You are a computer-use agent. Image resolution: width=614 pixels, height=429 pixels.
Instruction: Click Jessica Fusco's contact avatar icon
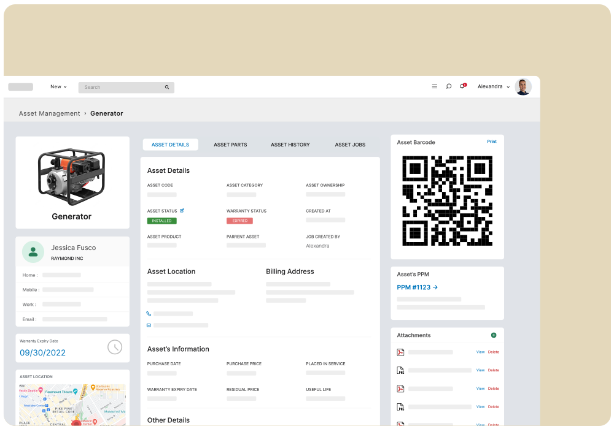(33, 251)
